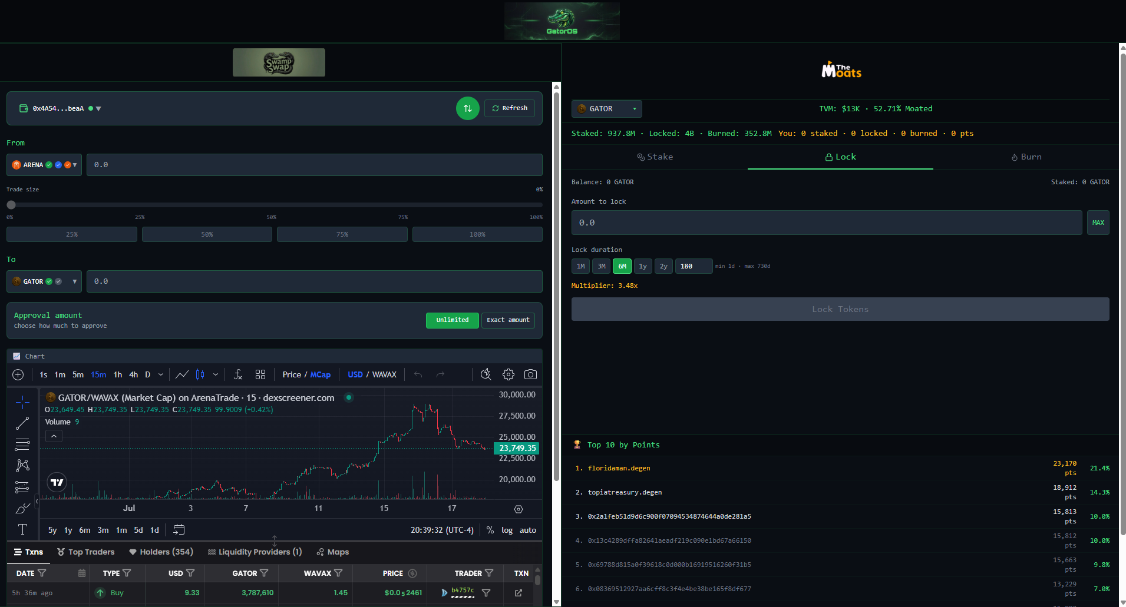Filter transactions by TYPE funnel icon
Viewport: 1126px width, 607px height.
pyautogui.click(x=127, y=573)
